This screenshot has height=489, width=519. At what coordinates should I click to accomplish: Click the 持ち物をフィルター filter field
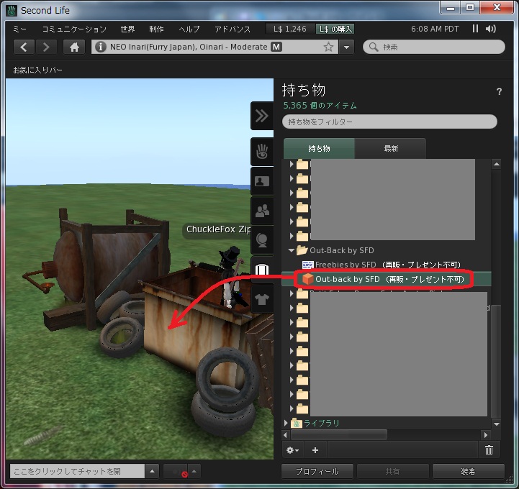point(389,122)
